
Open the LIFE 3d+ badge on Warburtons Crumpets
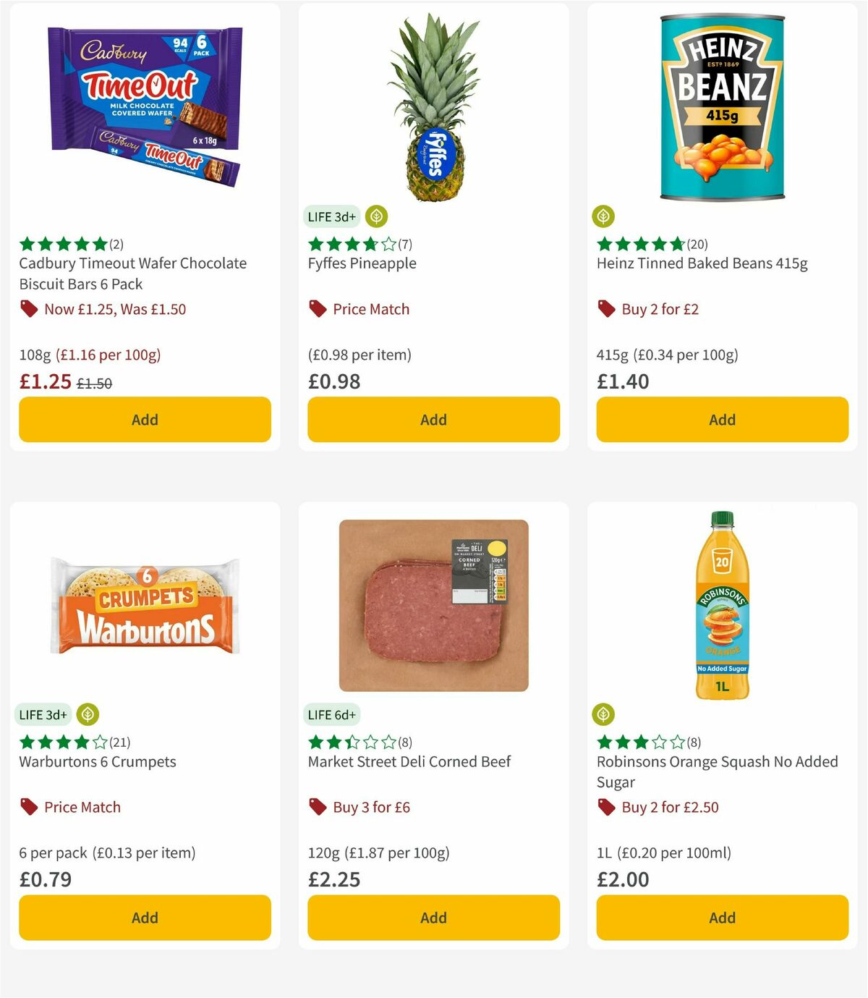[43, 714]
